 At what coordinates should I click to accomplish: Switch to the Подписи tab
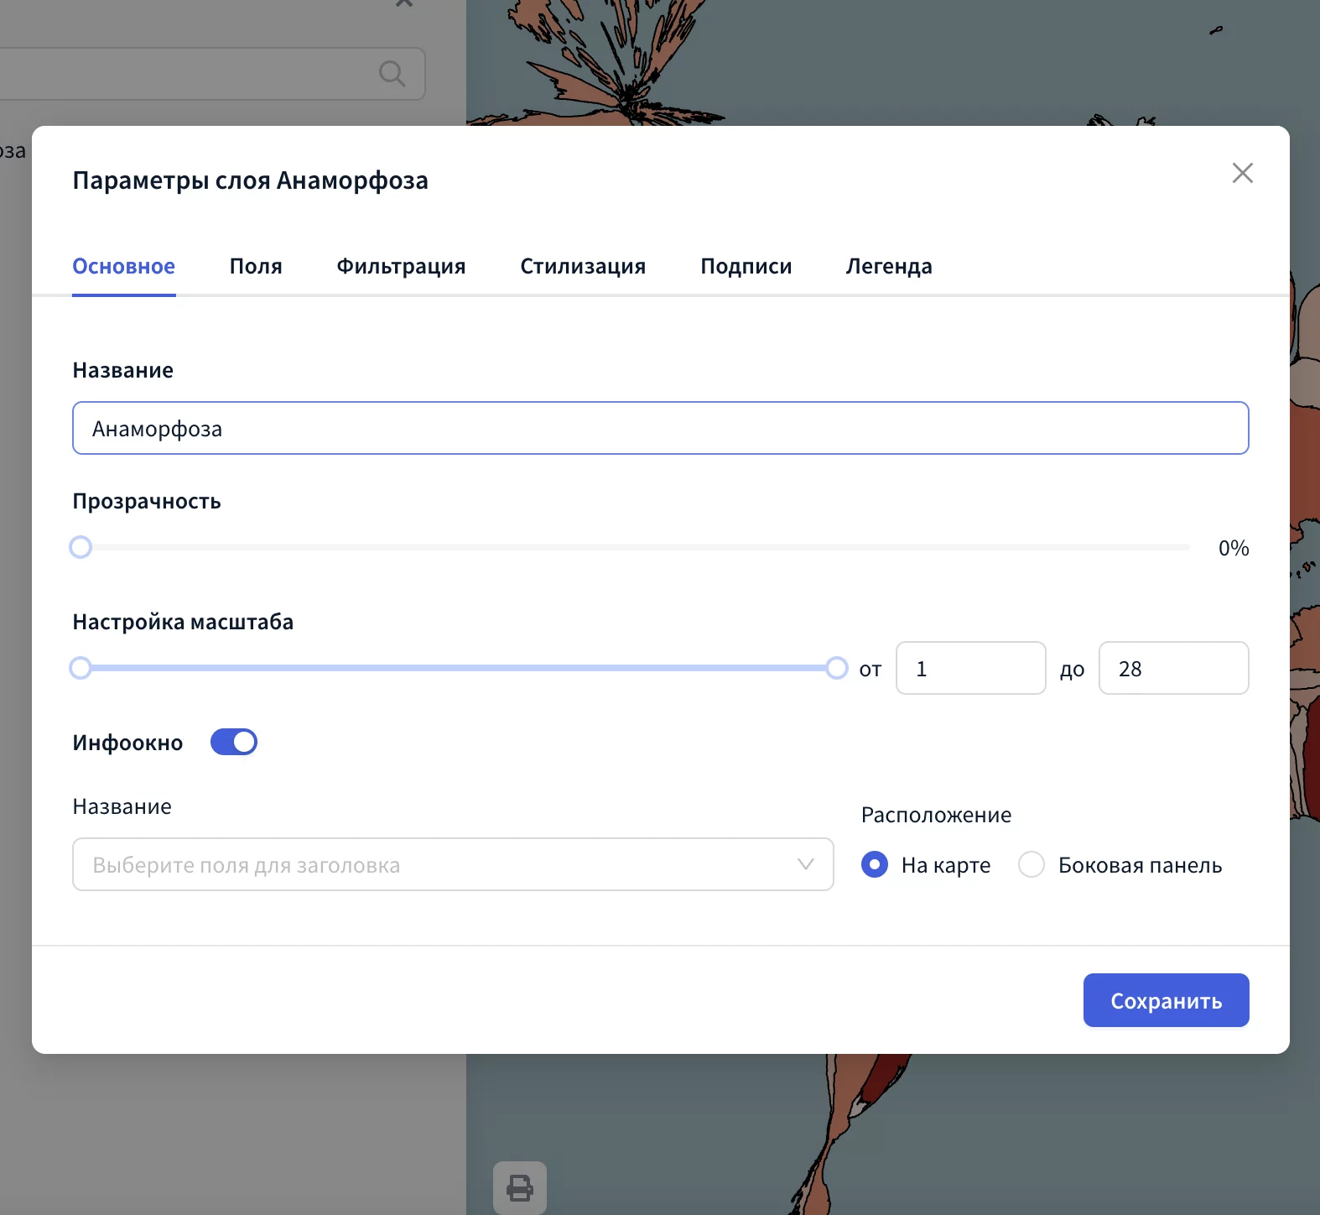746,266
